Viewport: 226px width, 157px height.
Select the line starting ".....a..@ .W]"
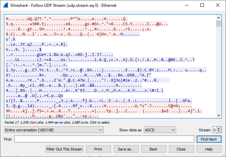[x=34, y=96]
